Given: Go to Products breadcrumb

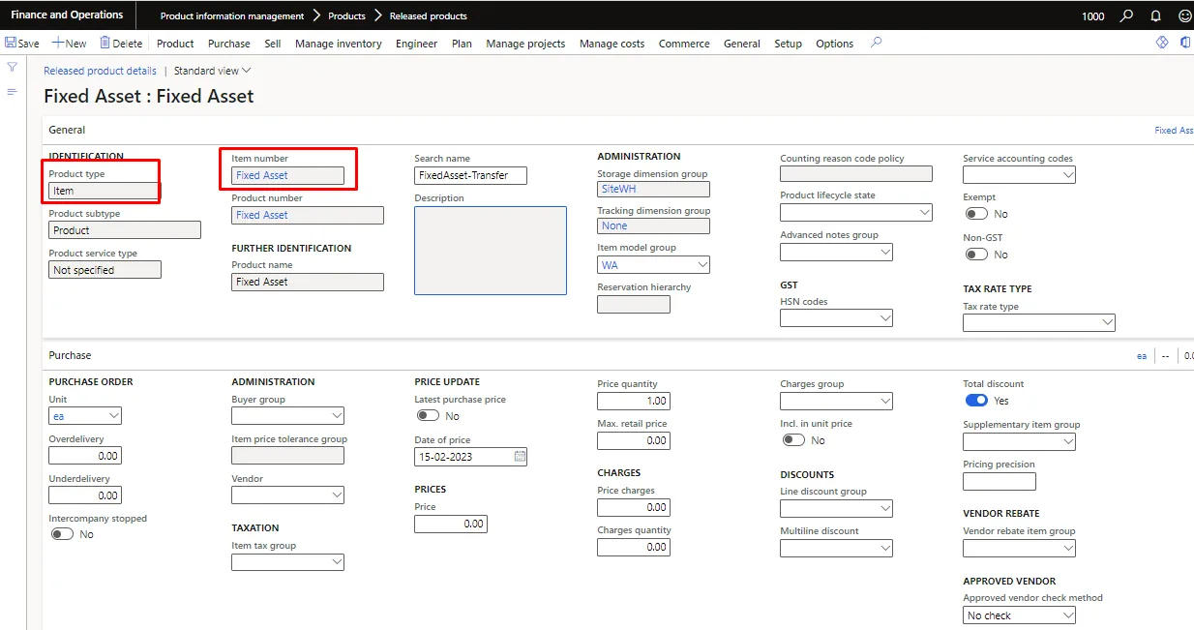Looking at the screenshot, I should tap(346, 15).
